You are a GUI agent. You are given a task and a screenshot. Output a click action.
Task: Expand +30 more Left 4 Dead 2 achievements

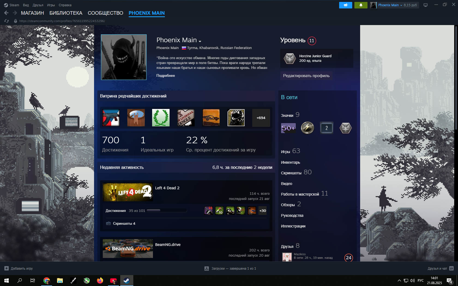(x=263, y=211)
